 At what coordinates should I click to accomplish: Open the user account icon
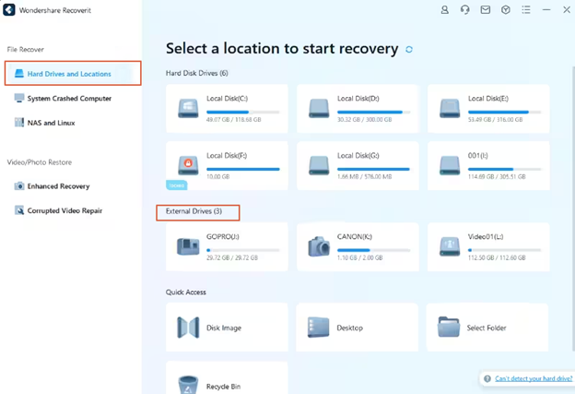(444, 10)
